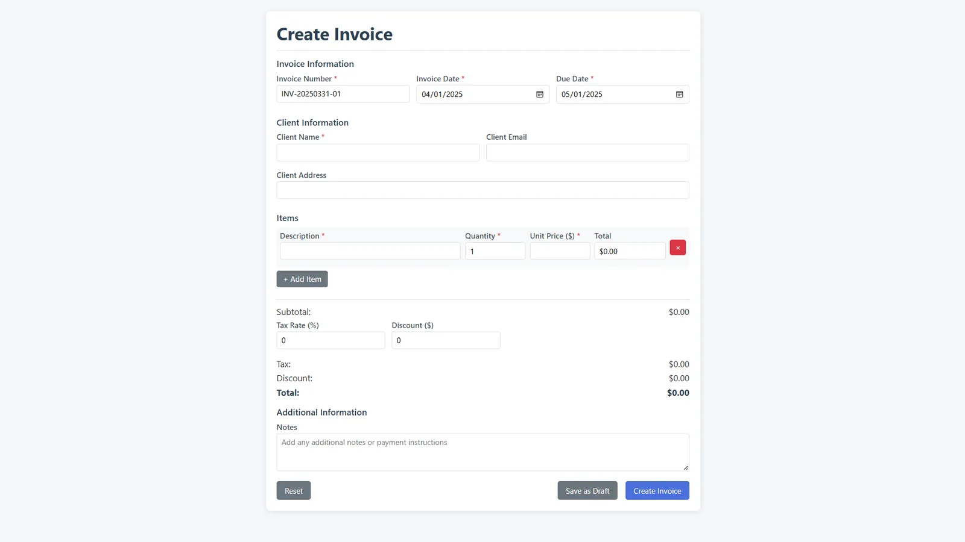The width and height of the screenshot is (965, 542).
Task: Add another line with Add Item button
Action: (302, 279)
